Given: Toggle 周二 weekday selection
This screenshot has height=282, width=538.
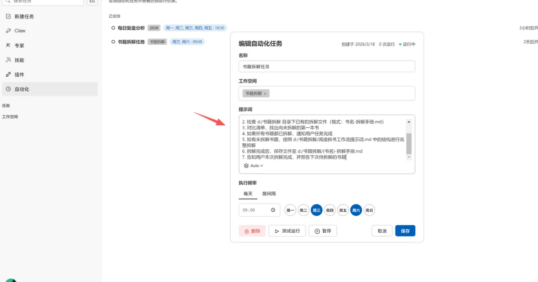Looking at the screenshot, I should [303, 210].
